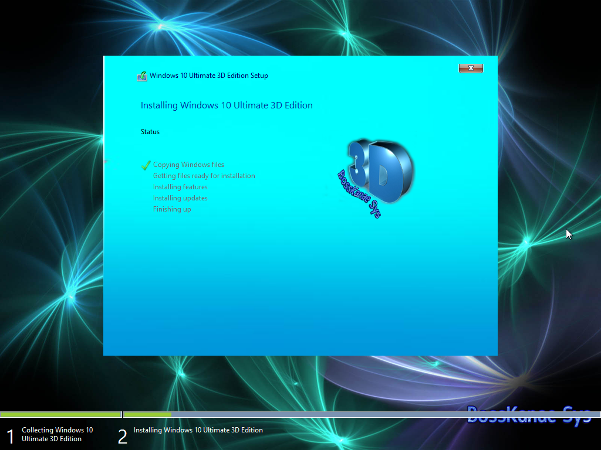The height and width of the screenshot is (450, 601).
Task: Click the 'Installing updates' status line
Action: 180,198
